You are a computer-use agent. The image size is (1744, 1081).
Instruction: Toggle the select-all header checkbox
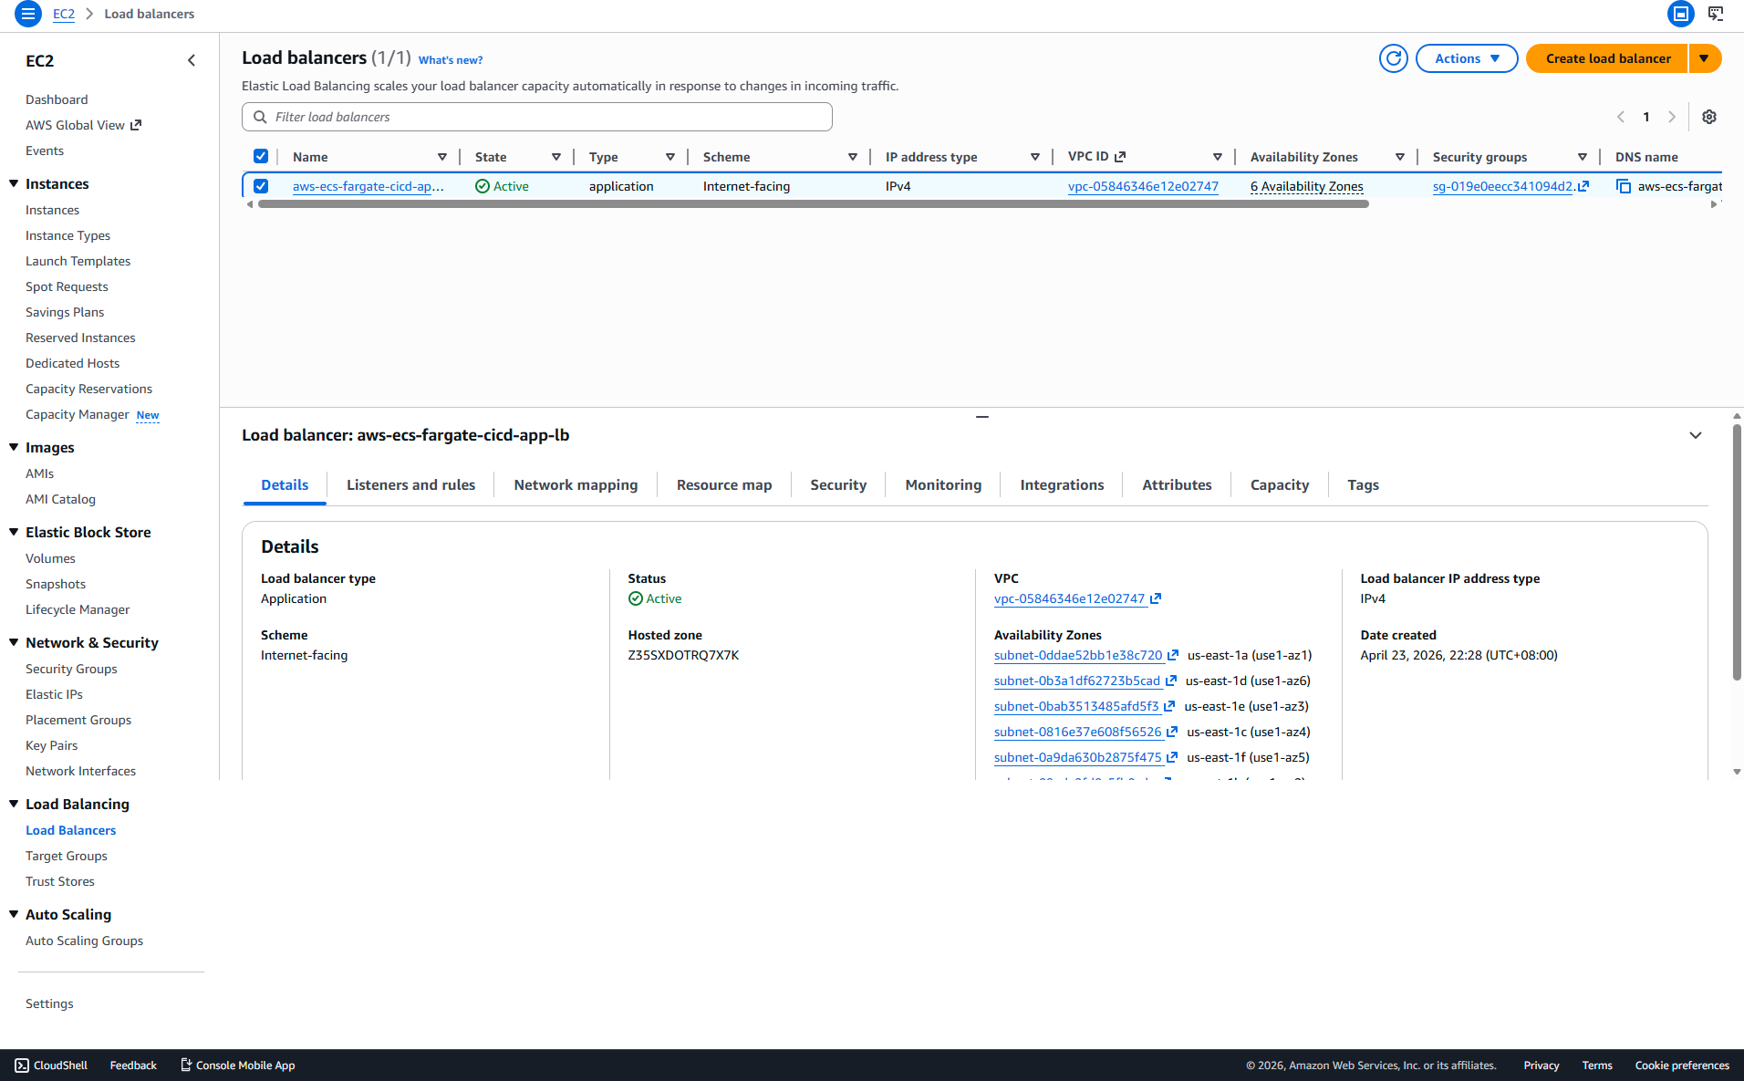click(261, 156)
